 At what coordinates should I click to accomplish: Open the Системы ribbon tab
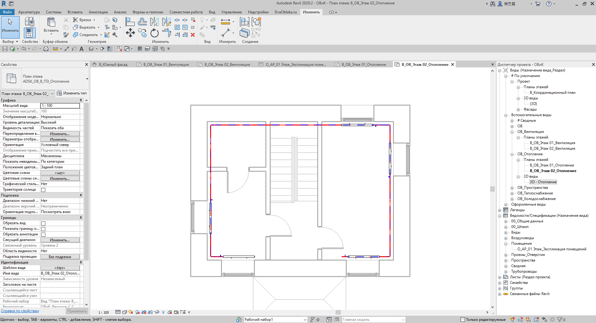coord(54,12)
